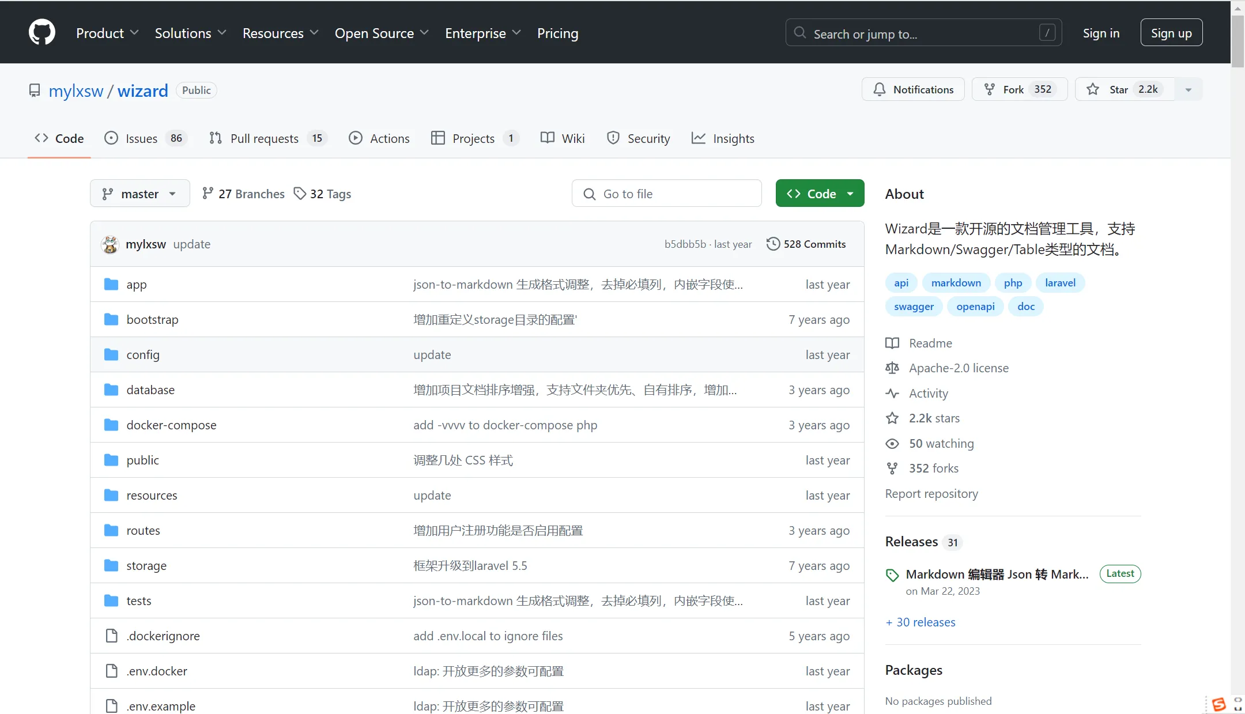Viewport: 1245px width, 714px height.
Task: Expand the Enterprise menu
Action: 482,33
